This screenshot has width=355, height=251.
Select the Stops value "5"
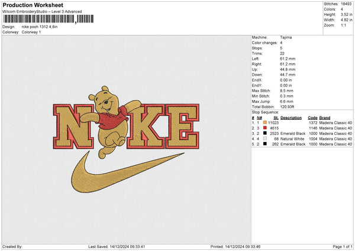pos(281,48)
